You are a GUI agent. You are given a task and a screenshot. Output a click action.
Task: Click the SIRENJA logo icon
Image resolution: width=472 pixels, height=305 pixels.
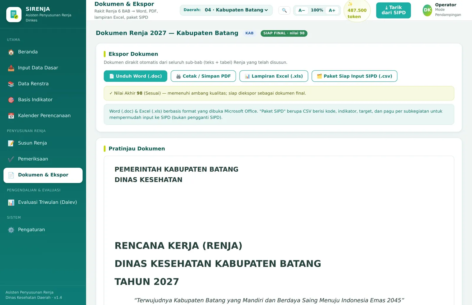(x=14, y=14)
